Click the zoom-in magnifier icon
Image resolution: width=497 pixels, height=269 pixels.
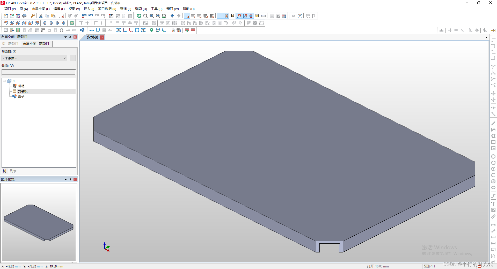152,16
